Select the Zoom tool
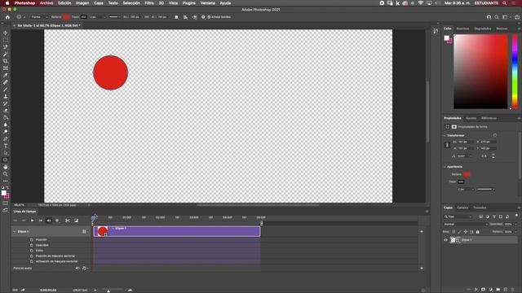 click(x=6, y=174)
